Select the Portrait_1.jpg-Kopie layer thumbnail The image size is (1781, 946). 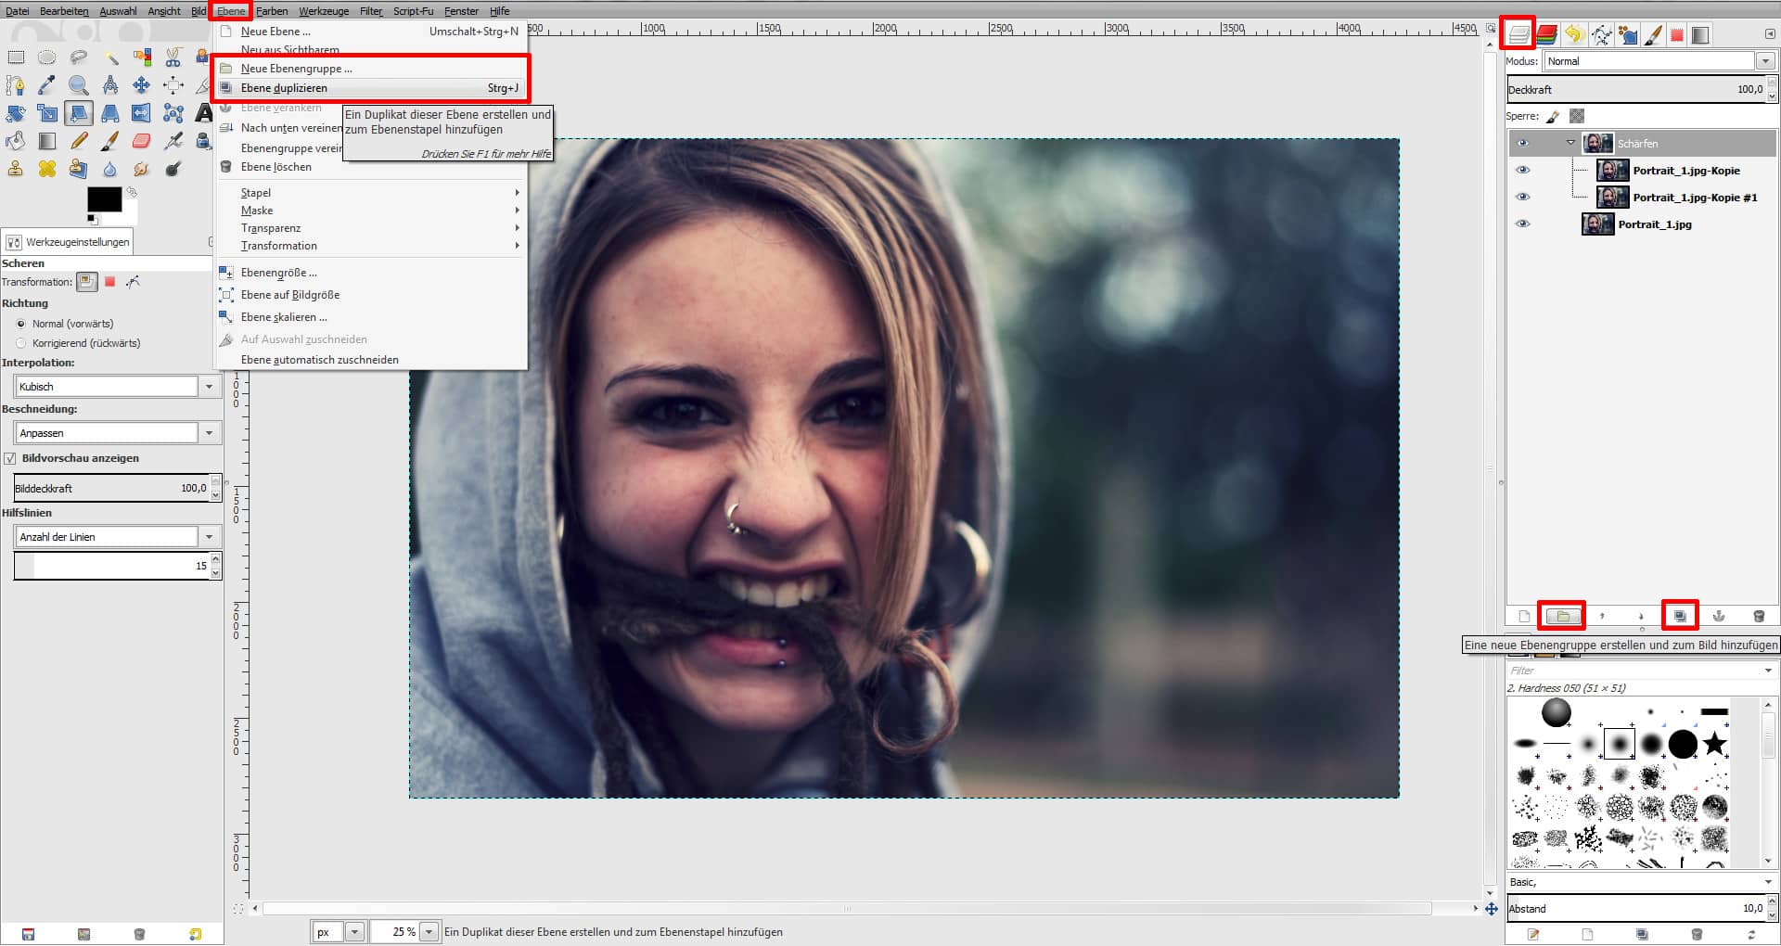pos(1612,171)
